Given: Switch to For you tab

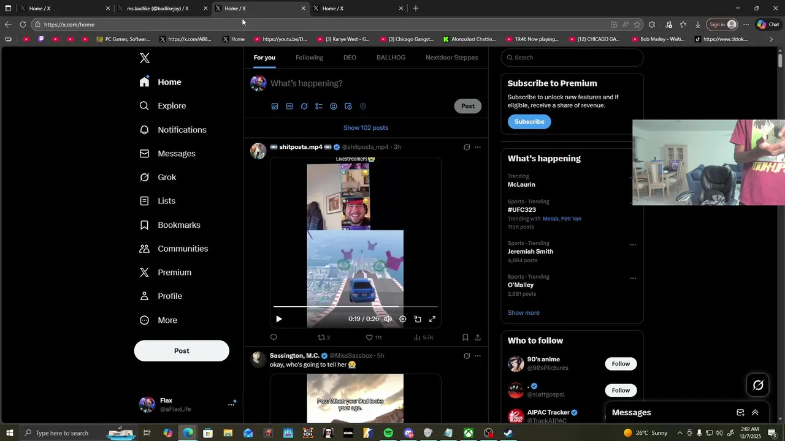Looking at the screenshot, I should 264,58.
